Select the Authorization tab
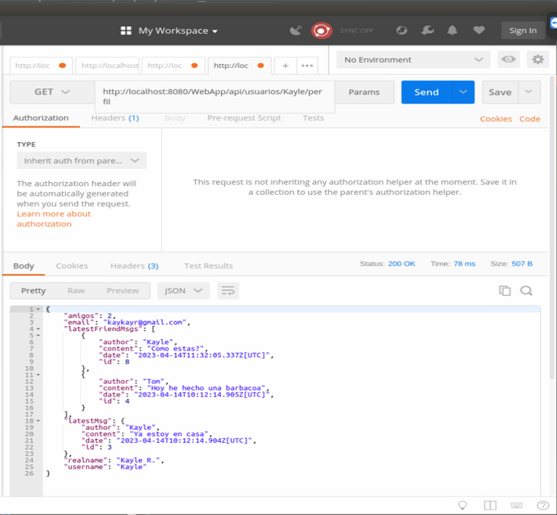The height and width of the screenshot is (515, 557). pos(41,118)
